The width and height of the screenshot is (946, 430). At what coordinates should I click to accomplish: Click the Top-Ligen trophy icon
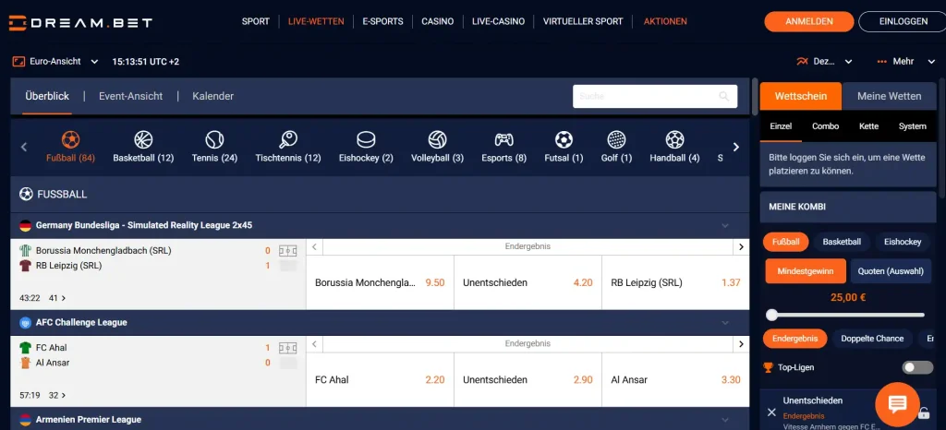click(x=768, y=366)
